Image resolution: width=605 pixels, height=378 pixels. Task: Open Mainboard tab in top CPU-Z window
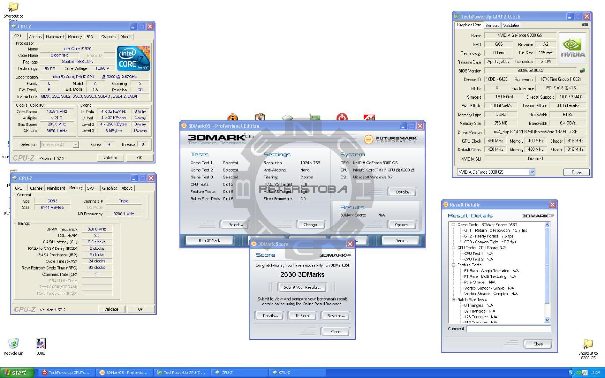pos(55,37)
